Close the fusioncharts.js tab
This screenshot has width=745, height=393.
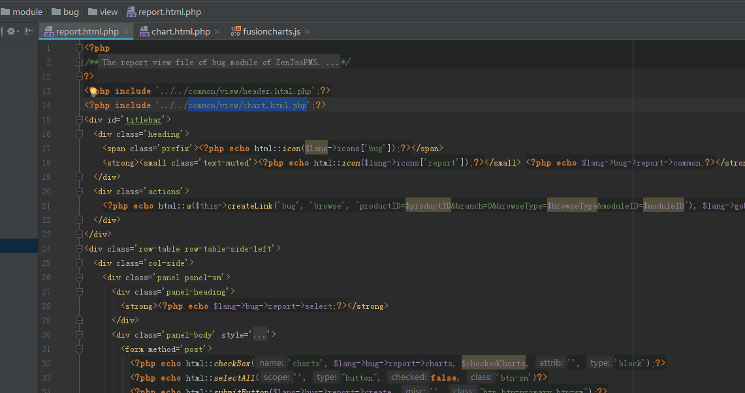(308, 31)
